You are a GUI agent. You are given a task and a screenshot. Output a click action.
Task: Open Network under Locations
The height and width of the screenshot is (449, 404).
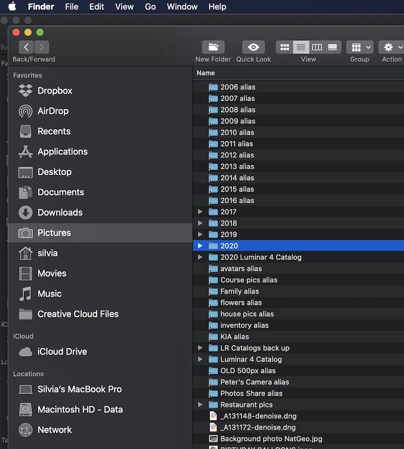[54, 430]
